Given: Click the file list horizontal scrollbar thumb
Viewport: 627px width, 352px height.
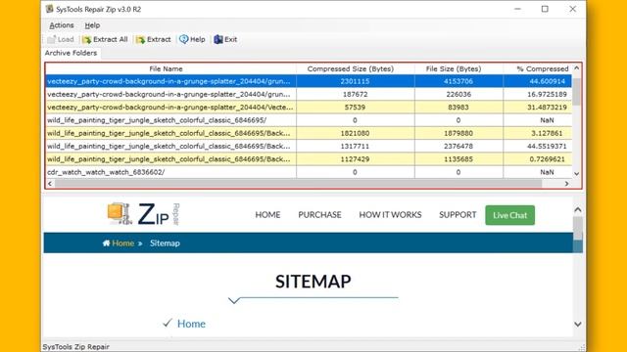Looking at the screenshot, I should 298,184.
